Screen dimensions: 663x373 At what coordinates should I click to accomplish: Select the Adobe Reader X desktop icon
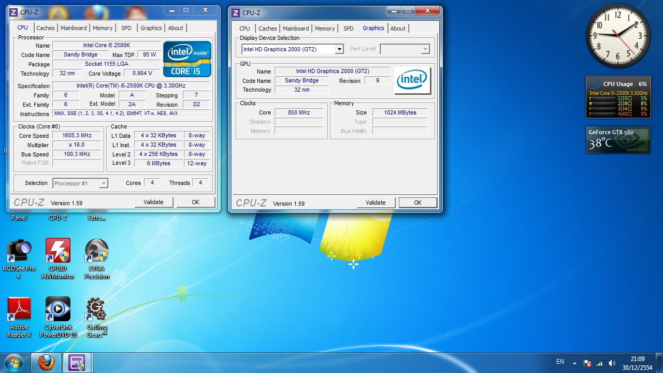coord(19,317)
